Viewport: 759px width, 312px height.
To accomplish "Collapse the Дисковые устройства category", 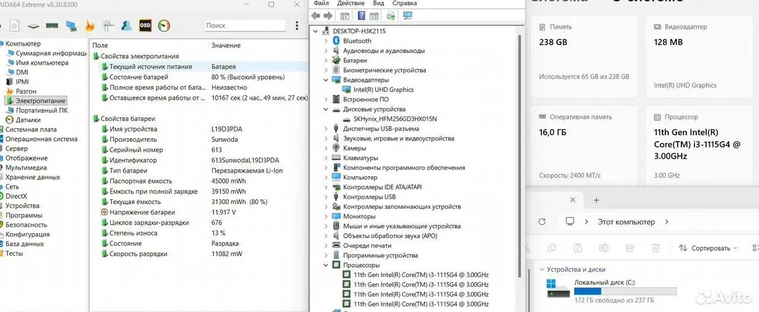I will [x=326, y=109].
